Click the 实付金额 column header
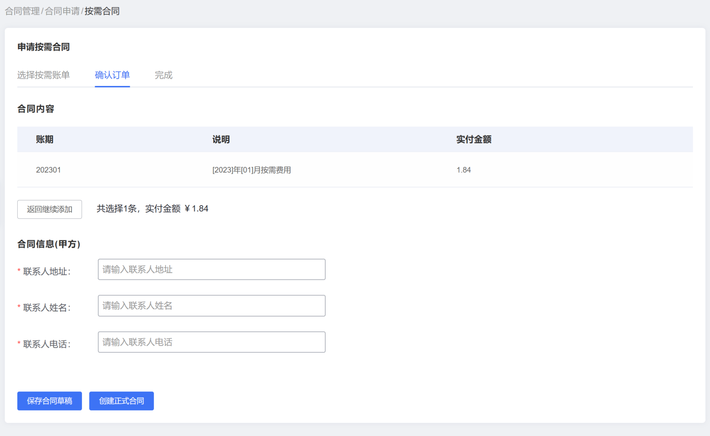The image size is (710, 436). point(474,139)
